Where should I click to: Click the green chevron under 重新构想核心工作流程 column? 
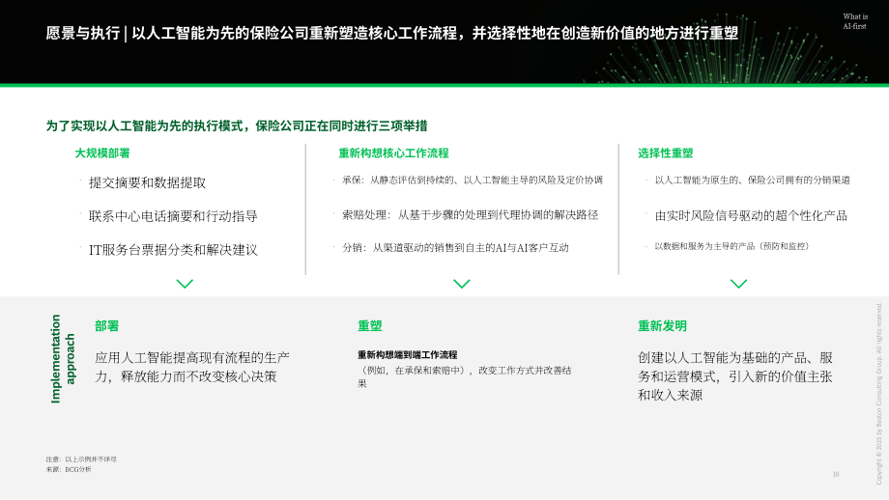coord(462,283)
